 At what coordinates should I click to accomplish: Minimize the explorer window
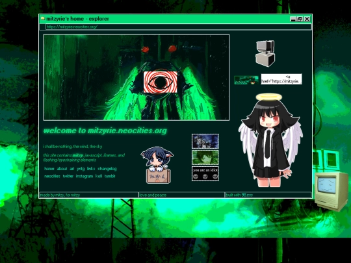click(293, 19)
